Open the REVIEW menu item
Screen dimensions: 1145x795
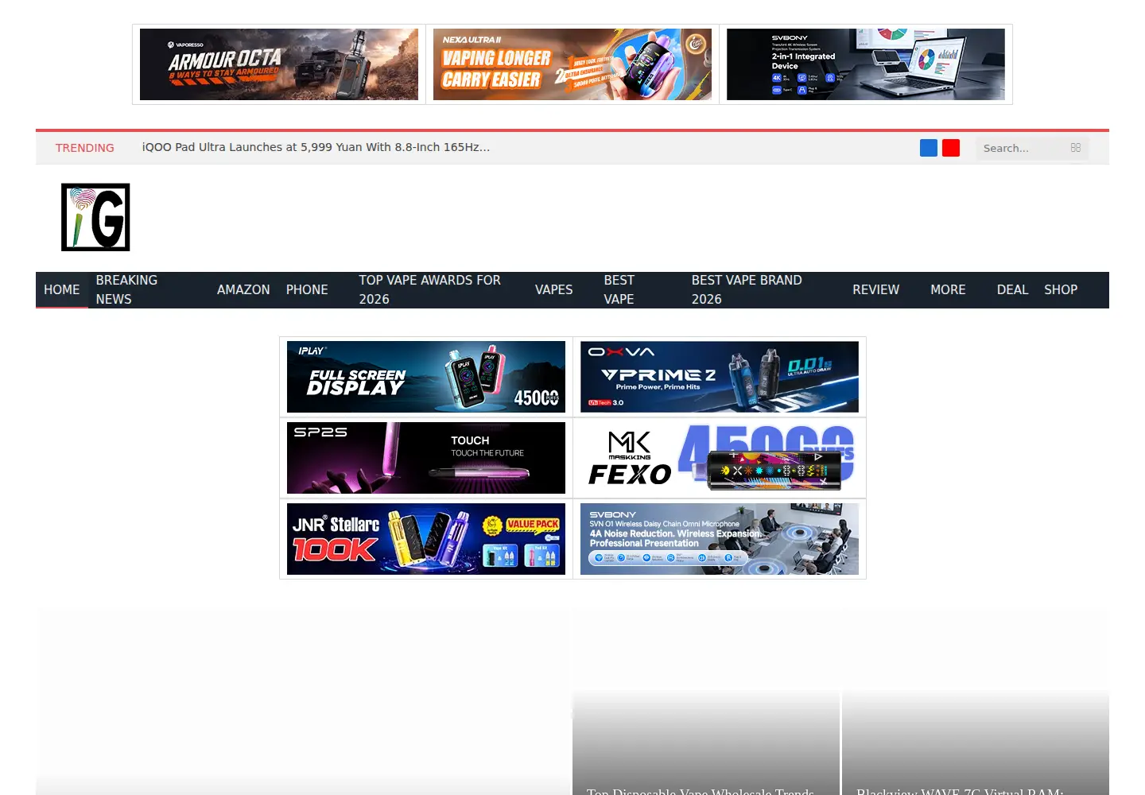pos(876,290)
